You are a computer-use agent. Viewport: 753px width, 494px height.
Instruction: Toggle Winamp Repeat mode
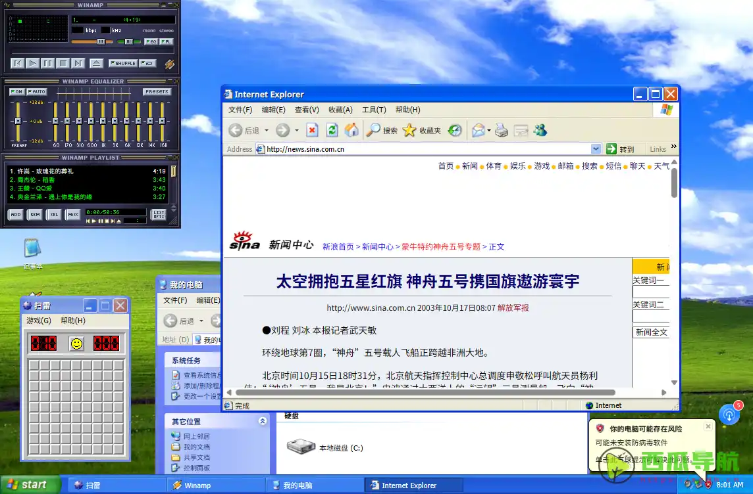148,63
